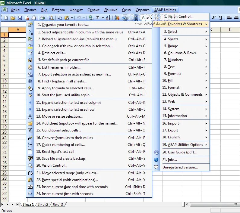240x213 pixels.
Task: Click the Open folder toolbar icon
Action: (13, 18)
